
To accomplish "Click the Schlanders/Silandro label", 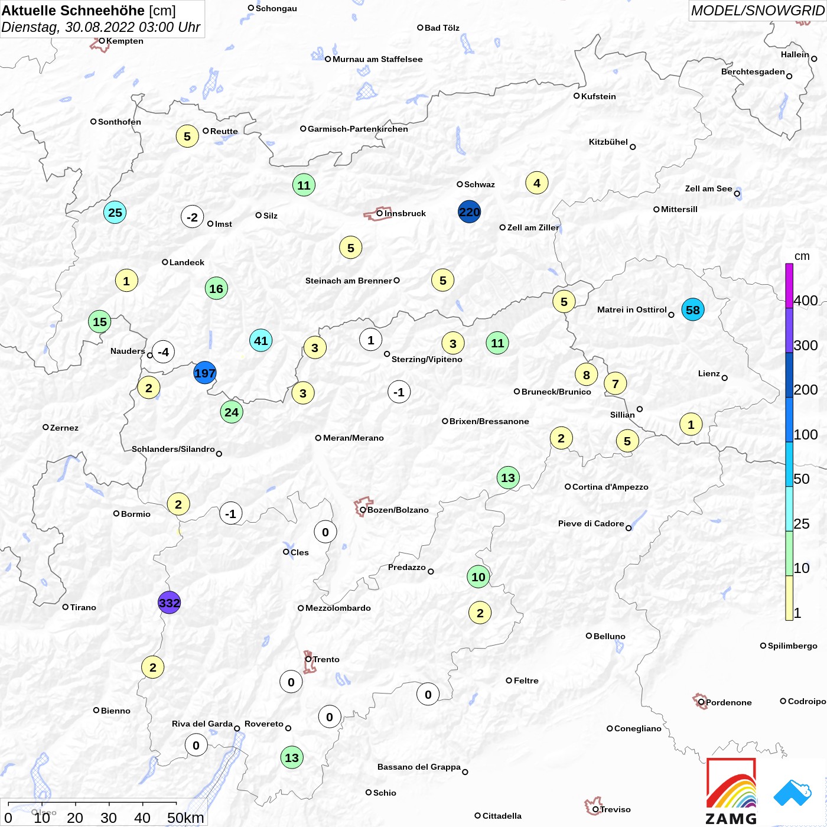I will (173, 449).
